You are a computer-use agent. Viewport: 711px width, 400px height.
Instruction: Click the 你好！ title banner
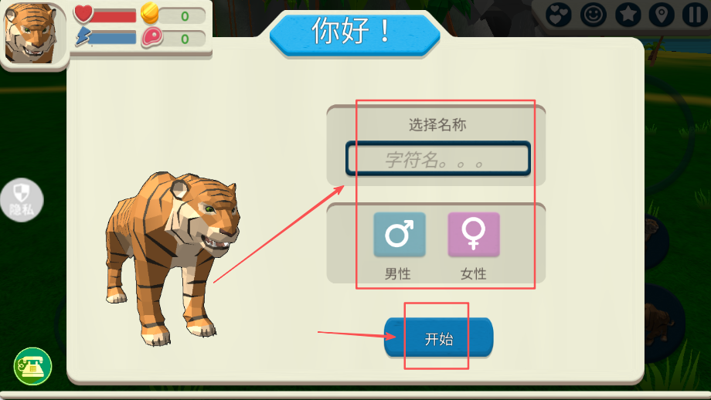click(355, 33)
